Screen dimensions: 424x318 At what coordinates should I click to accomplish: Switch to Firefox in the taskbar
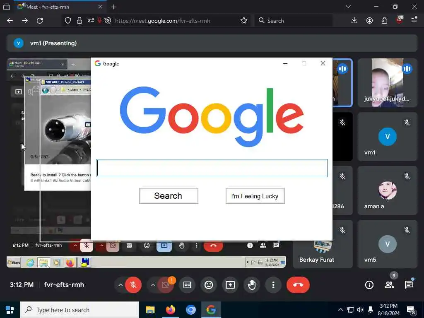pyautogui.click(x=170, y=310)
